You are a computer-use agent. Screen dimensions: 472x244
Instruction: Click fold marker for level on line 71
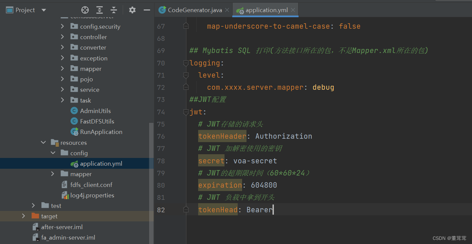[x=186, y=75]
